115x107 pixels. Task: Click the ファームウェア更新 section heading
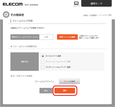22,21
